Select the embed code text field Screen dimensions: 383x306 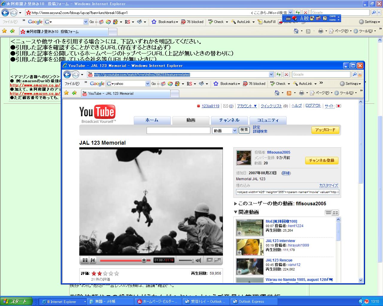tap(288, 192)
